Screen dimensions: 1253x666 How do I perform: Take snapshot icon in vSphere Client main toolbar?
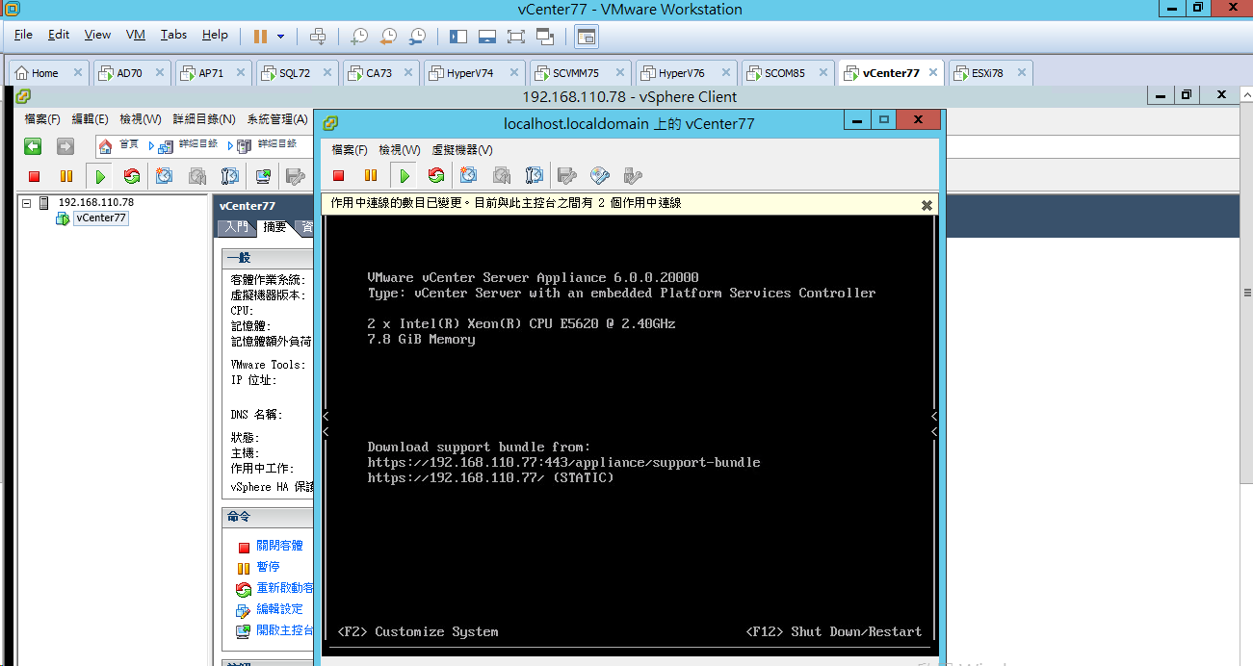165,176
